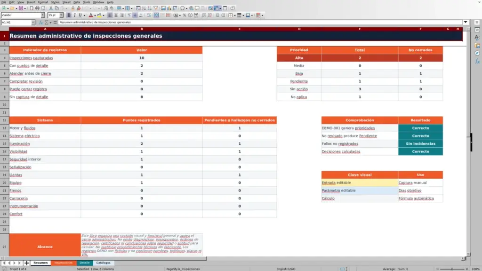The image size is (482, 271).
Task: Expand the formula bar with arrow
Action: click(466, 23)
